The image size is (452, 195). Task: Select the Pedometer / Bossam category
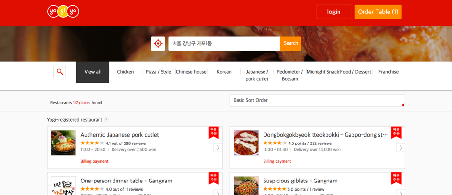(289, 75)
